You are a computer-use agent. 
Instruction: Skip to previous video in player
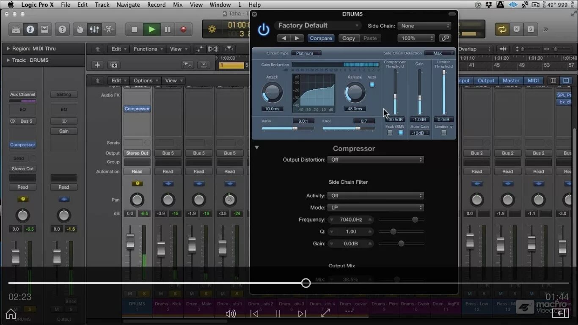coord(254,314)
